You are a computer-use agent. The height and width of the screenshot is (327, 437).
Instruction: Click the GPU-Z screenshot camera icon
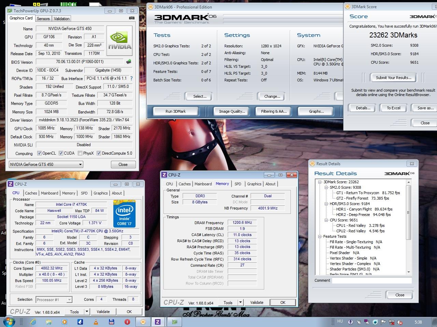pyautogui.click(x=132, y=18)
